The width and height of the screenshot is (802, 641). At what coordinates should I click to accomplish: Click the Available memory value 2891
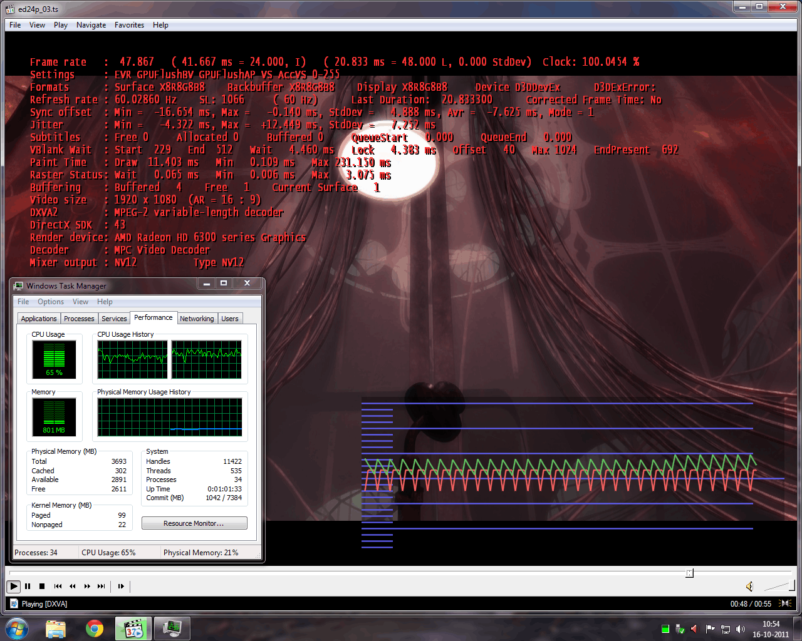(x=119, y=479)
